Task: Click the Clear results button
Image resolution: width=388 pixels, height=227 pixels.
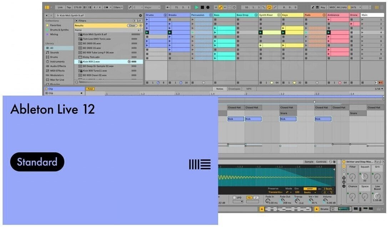Action: [132, 25]
